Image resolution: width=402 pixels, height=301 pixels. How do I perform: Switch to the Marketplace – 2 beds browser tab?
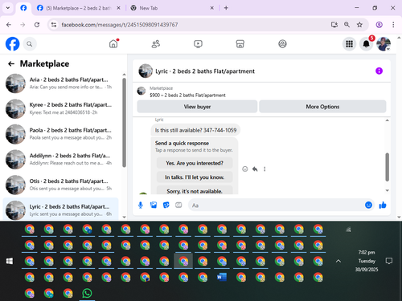click(x=79, y=8)
